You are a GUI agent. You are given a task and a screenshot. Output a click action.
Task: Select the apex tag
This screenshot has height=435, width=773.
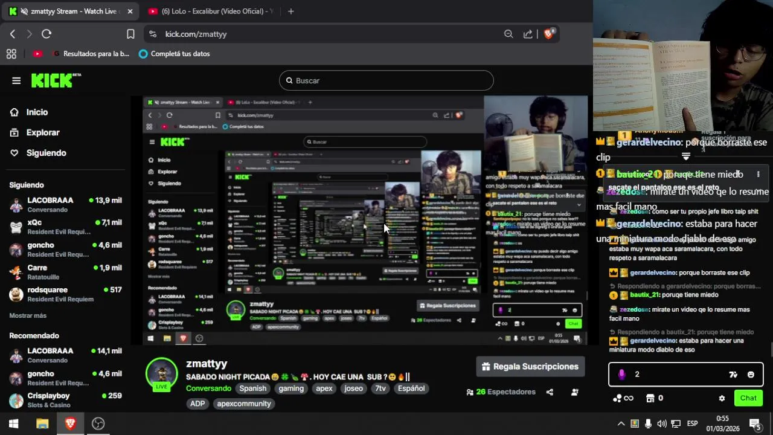pyautogui.click(x=324, y=388)
